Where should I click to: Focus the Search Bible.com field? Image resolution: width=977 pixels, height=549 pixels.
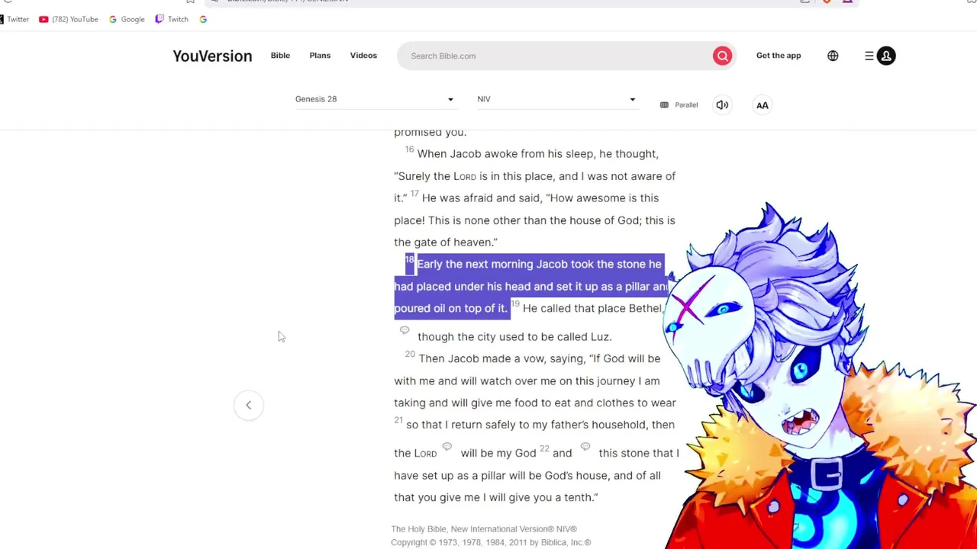coord(557,56)
